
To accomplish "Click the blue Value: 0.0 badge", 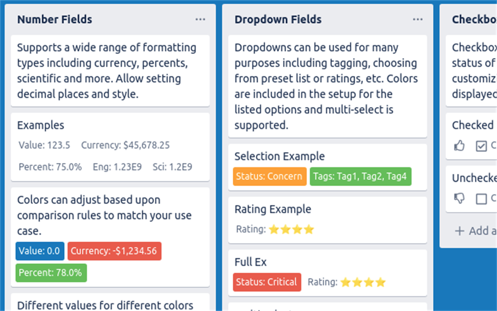I will (39, 251).
